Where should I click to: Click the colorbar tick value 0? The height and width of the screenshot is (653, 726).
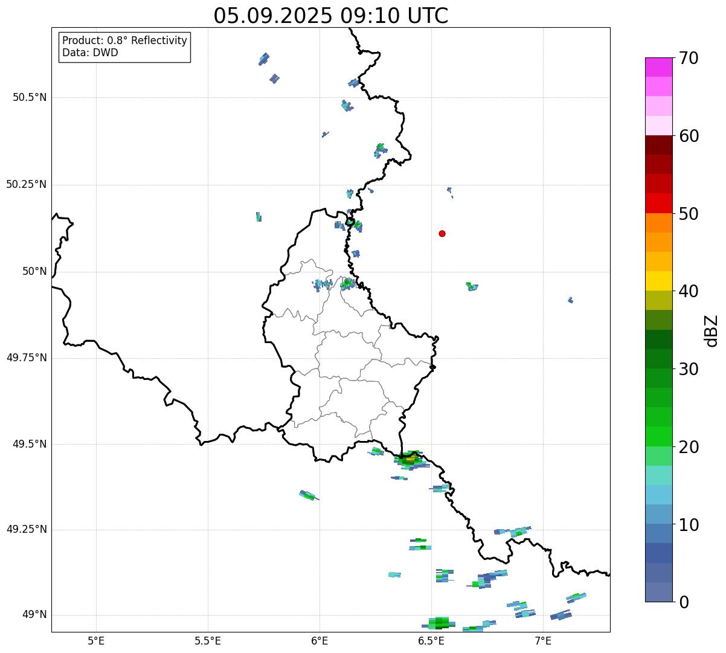click(x=683, y=602)
